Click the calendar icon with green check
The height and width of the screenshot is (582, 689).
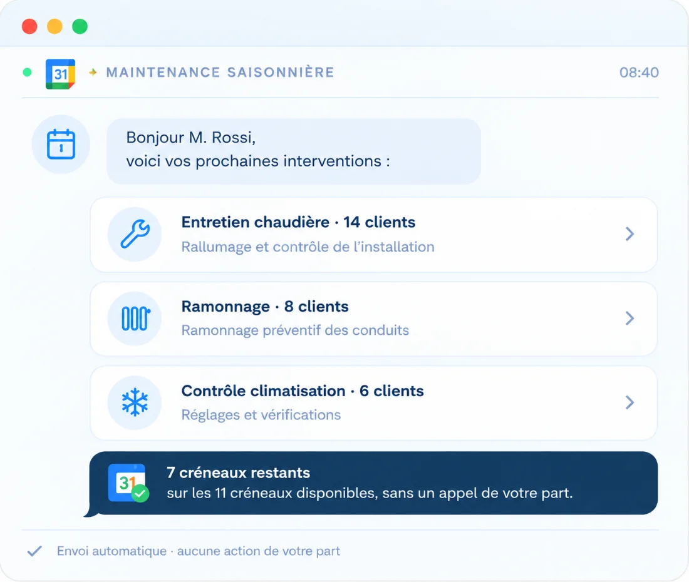tap(128, 482)
